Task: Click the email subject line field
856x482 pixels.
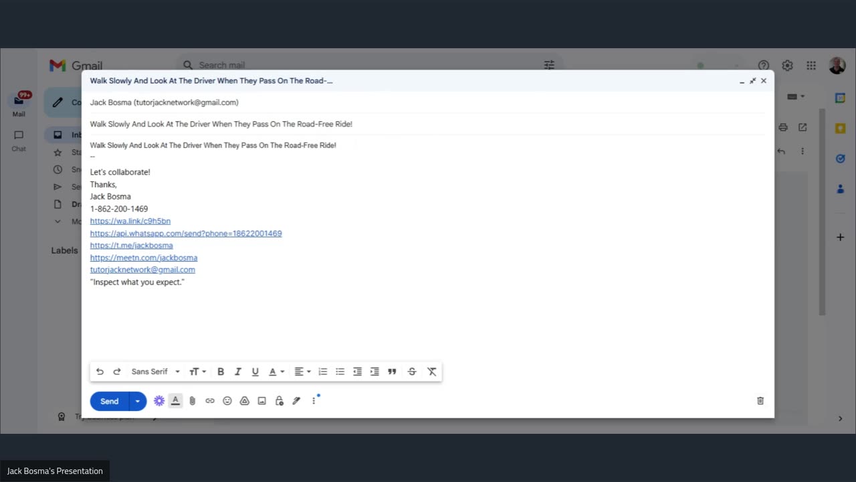Action: tap(427, 124)
